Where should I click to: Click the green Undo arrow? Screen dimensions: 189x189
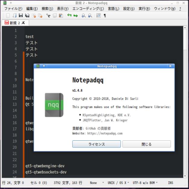coord(69,15)
